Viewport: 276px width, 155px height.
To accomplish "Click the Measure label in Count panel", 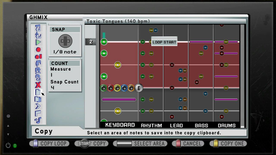I will (x=61, y=69).
